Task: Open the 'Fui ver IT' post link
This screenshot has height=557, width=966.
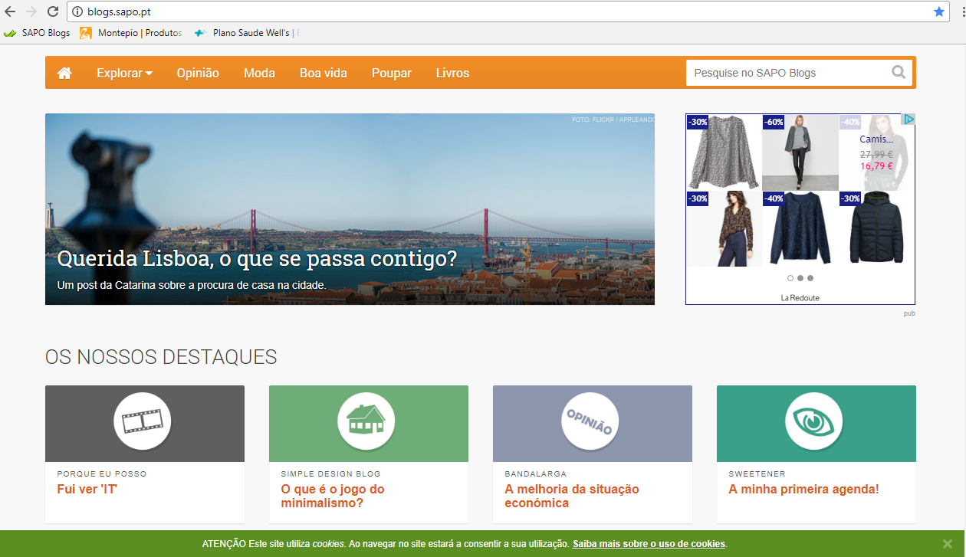Action: click(87, 489)
